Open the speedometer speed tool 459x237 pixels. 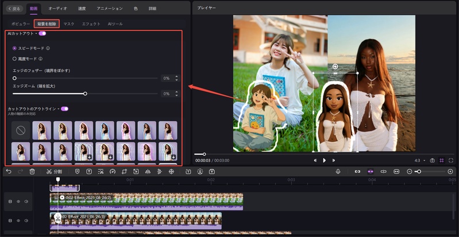click(x=113, y=172)
